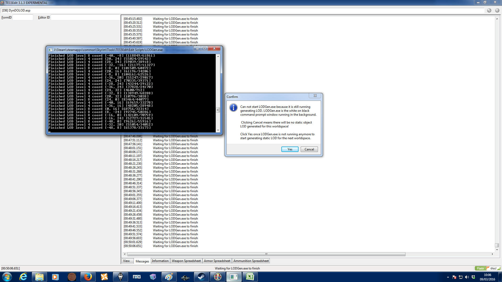Open the volume speaker tray icon
The width and height of the screenshot is (502, 282).
(x=467, y=277)
